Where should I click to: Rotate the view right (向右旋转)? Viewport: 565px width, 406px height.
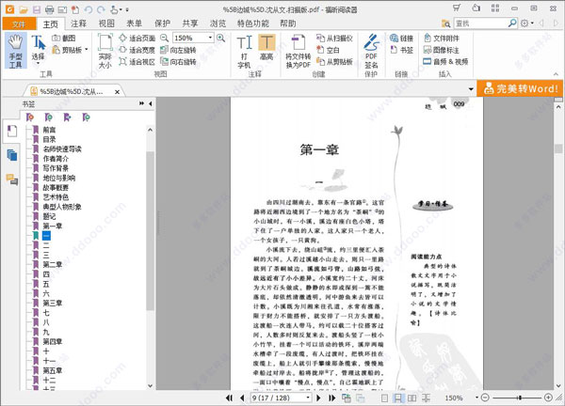pyautogui.click(x=178, y=62)
